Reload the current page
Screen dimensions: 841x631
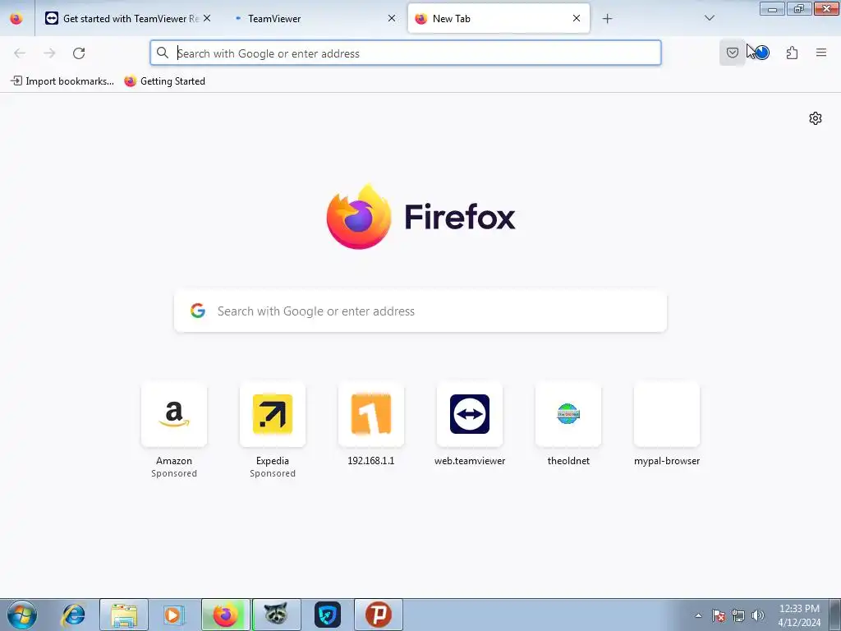pyautogui.click(x=79, y=53)
